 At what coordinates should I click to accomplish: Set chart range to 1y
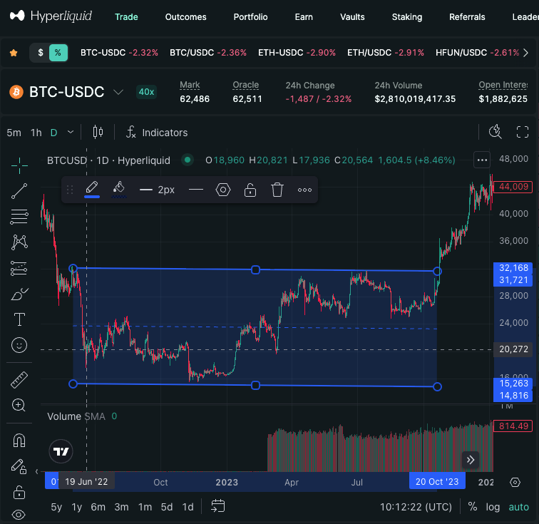tap(77, 507)
